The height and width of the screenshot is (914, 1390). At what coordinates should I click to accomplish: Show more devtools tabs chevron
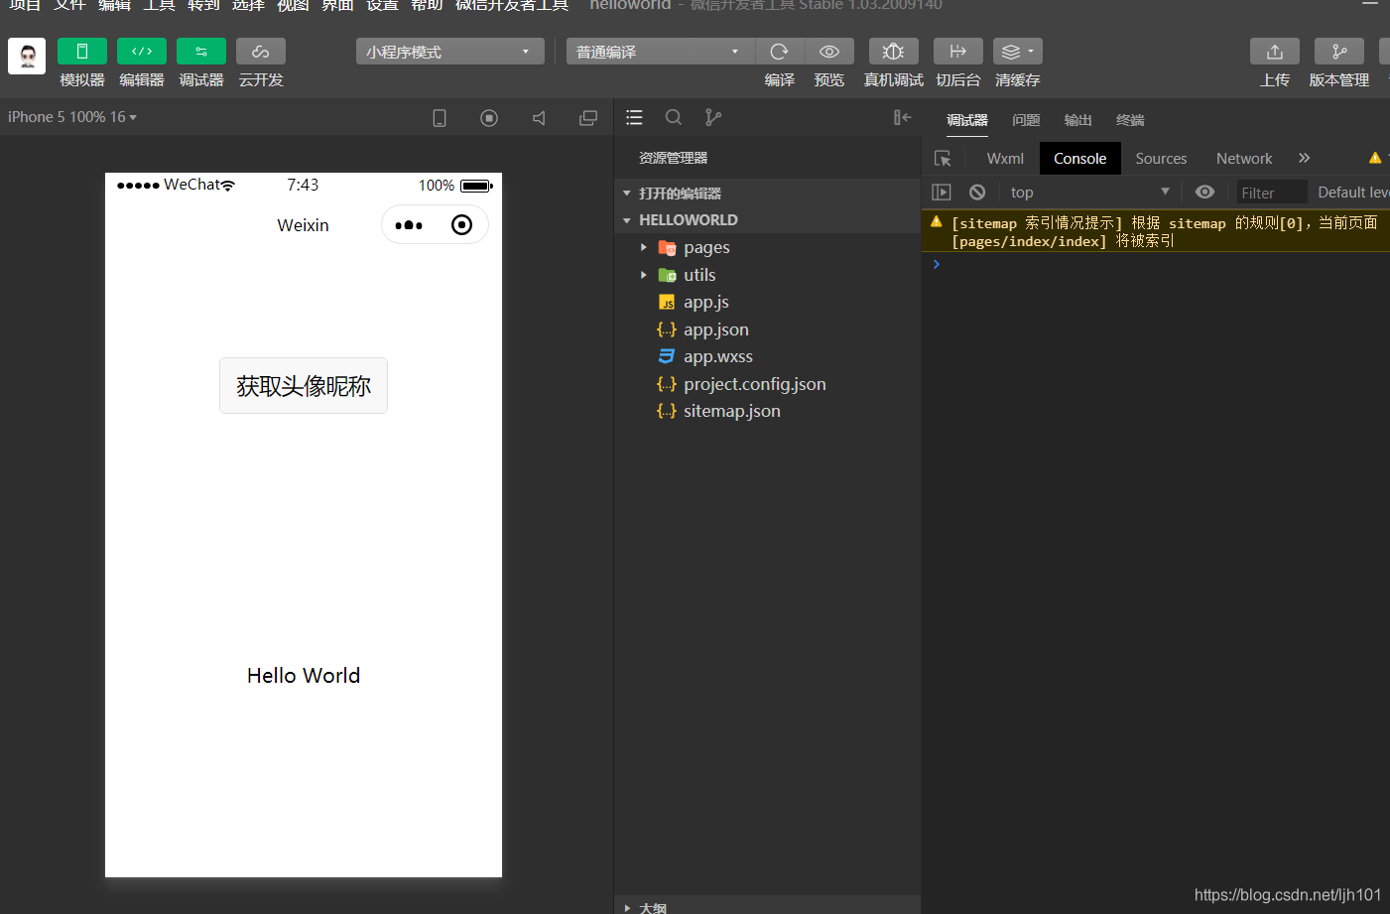point(1305,158)
